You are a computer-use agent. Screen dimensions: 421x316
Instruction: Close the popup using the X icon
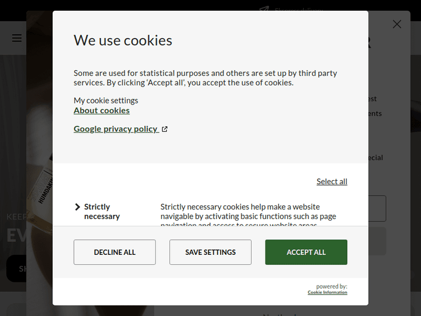[x=397, y=24]
